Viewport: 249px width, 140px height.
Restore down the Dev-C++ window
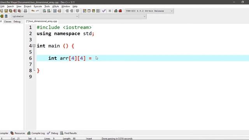click(243, 2)
